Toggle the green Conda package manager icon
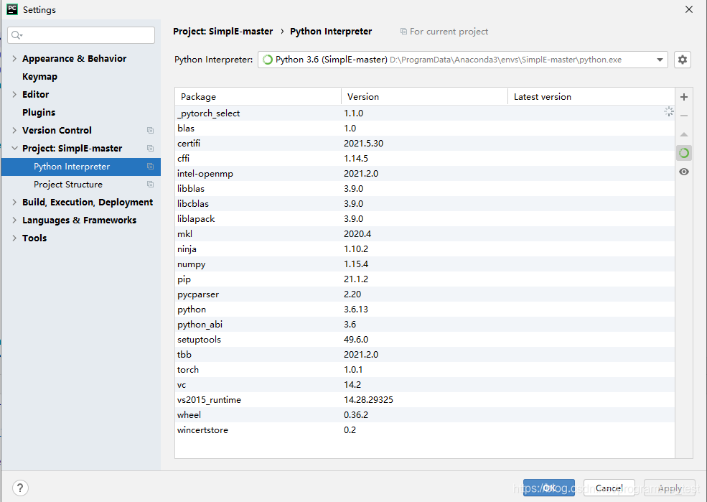Viewport: 707px width, 502px height. [x=683, y=154]
